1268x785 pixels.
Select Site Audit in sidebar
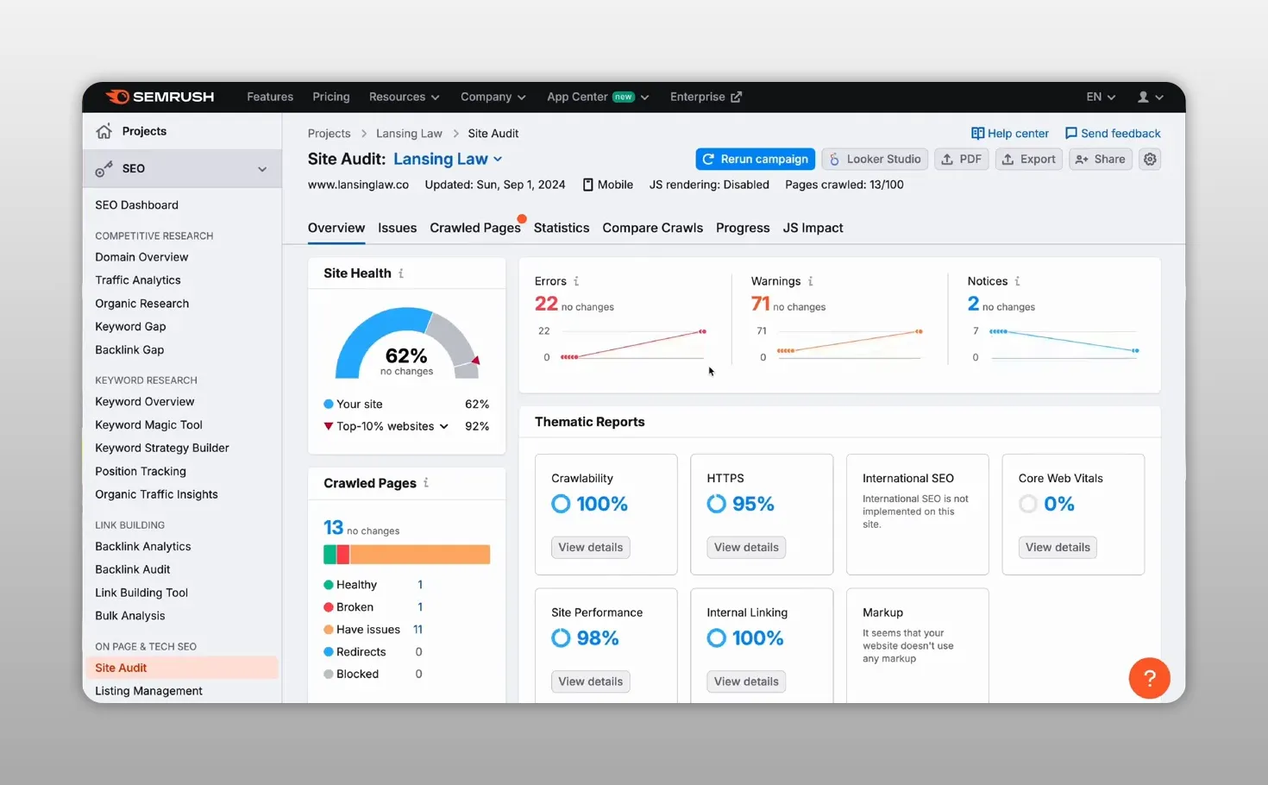click(182, 668)
